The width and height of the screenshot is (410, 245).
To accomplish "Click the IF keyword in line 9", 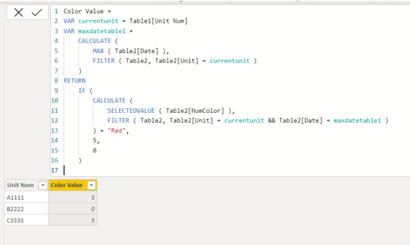I will tap(81, 91).
